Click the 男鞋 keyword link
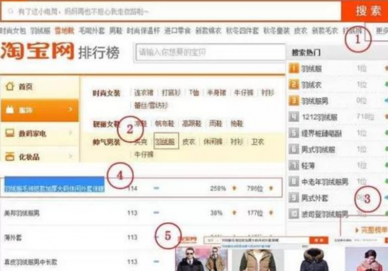Screen dimensions: 388x271 pyautogui.click(x=116, y=31)
